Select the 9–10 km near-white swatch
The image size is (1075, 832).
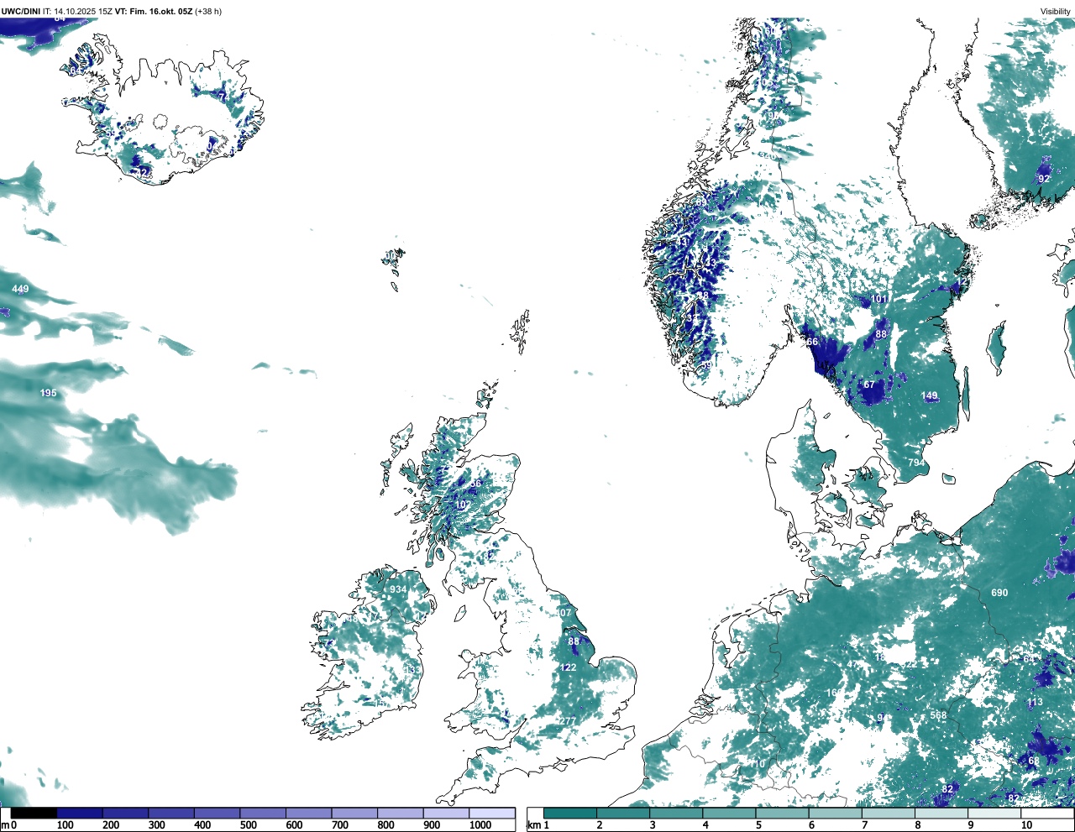pyautogui.click(x=996, y=814)
